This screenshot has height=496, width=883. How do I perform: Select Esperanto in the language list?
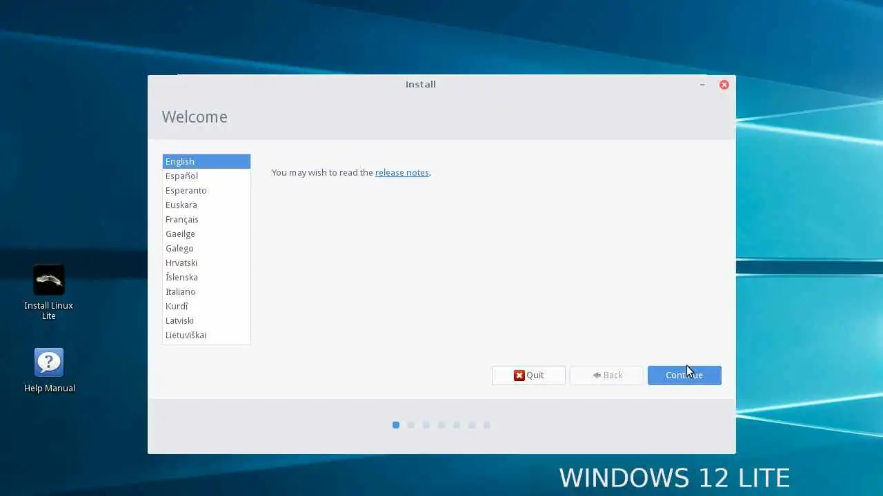(206, 190)
